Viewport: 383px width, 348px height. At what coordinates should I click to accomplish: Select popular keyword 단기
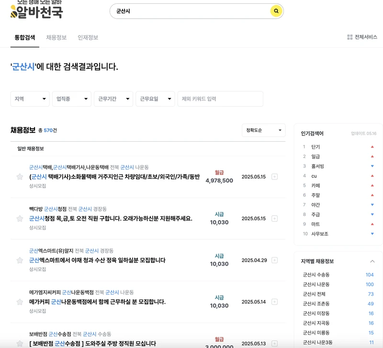315,147
